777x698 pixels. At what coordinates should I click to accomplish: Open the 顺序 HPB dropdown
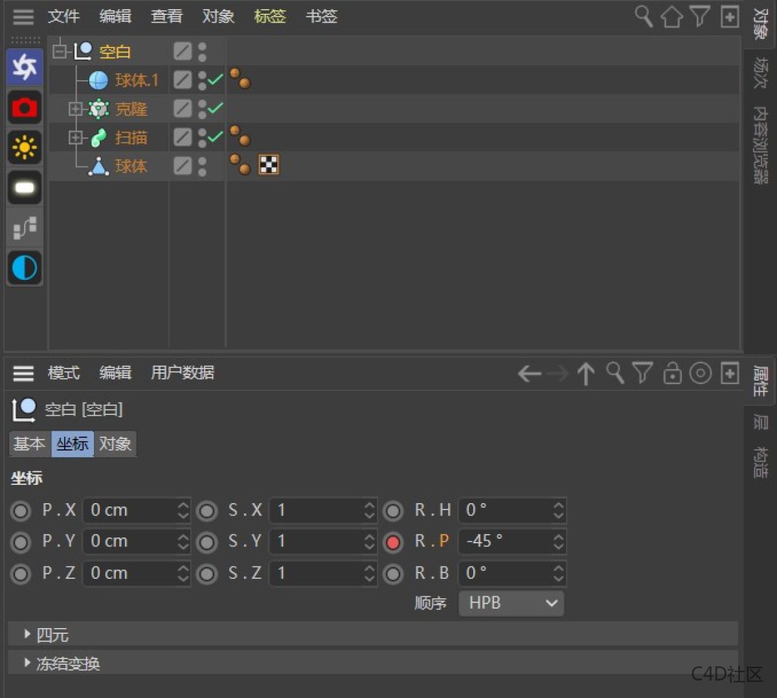click(x=511, y=603)
